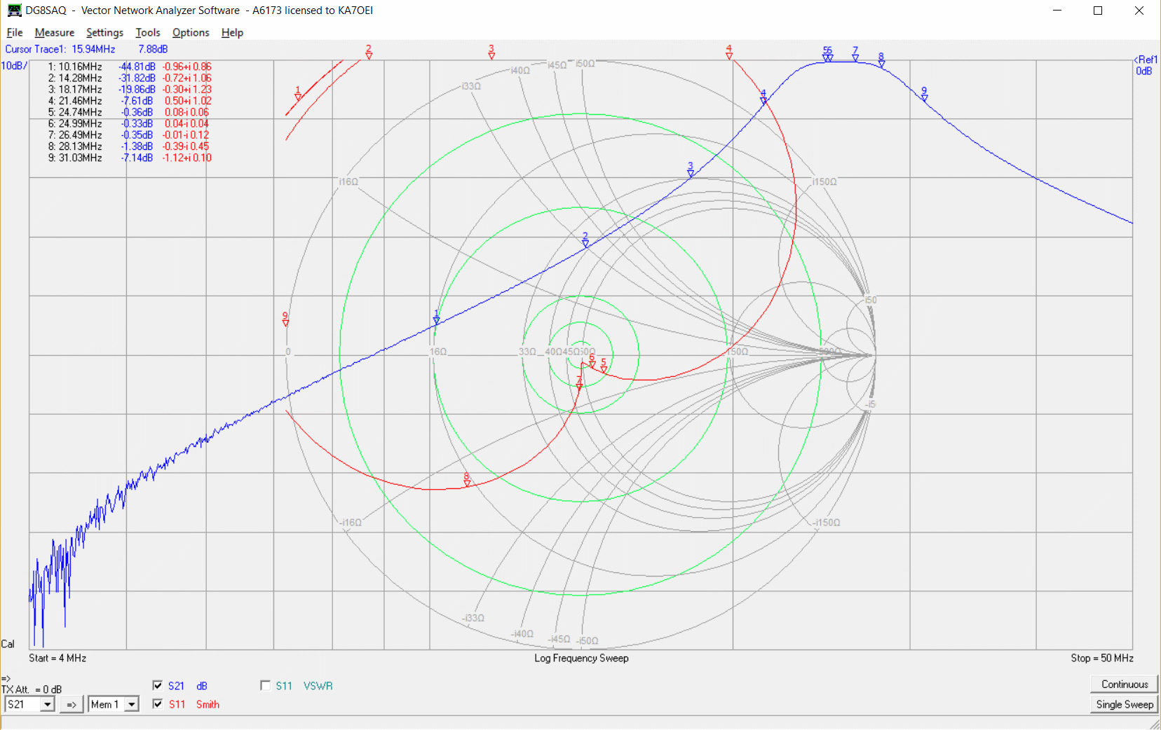Select marker 5 row 24.74MHz in table

coord(130,112)
